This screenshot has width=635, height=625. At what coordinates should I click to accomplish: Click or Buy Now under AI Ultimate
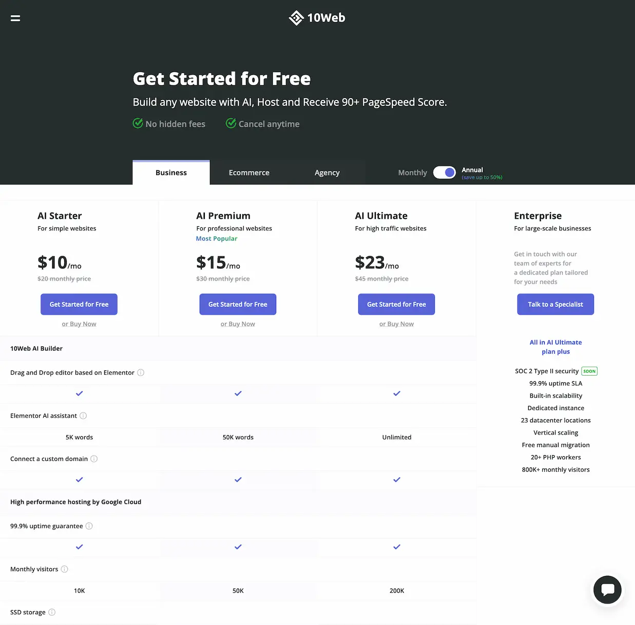396,324
